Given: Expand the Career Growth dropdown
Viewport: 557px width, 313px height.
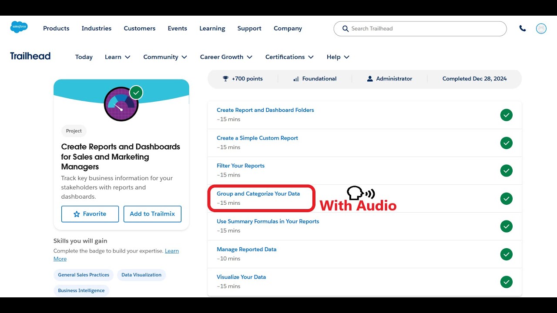Looking at the screenshot, I should pos(226,57).
